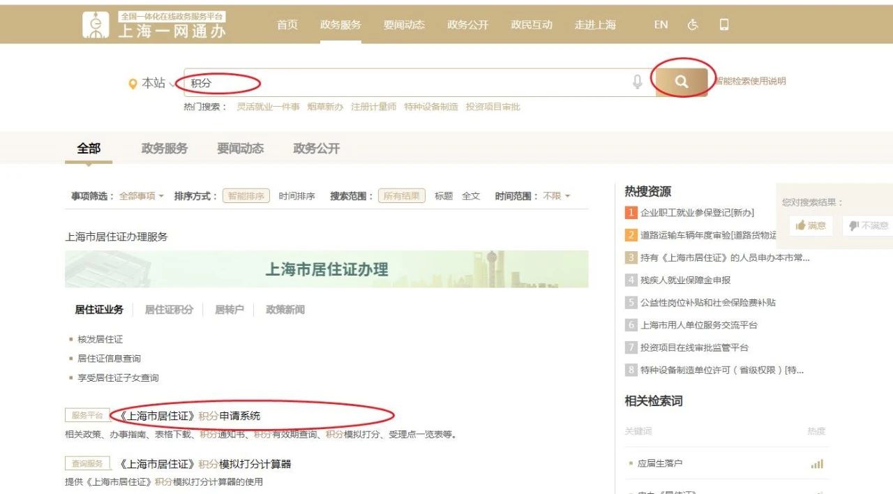Click the 不满意 thumbs-down button
Screen dimensions: 893x494
(x=868, y=225)
